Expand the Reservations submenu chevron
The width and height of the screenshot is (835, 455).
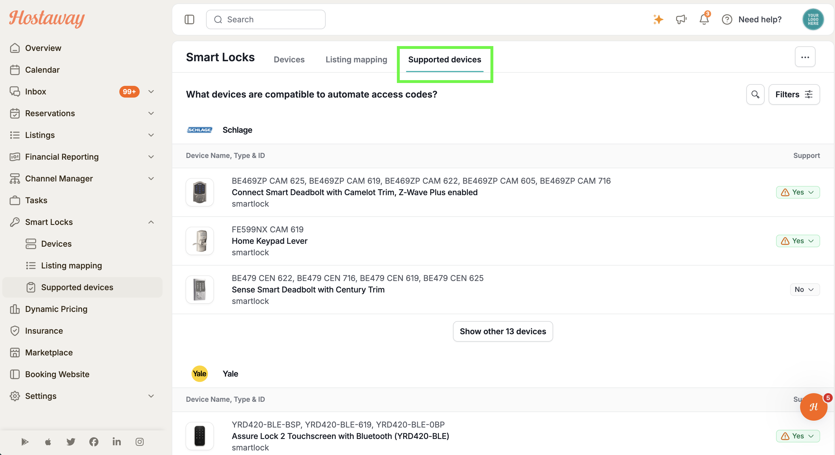tap(151, 113)
